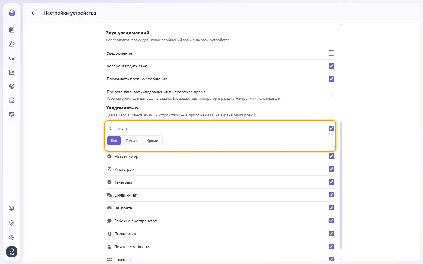Go back using the arrow beside Настройки устройства
The height and width of the screenshot is (264, 423).
33,13
